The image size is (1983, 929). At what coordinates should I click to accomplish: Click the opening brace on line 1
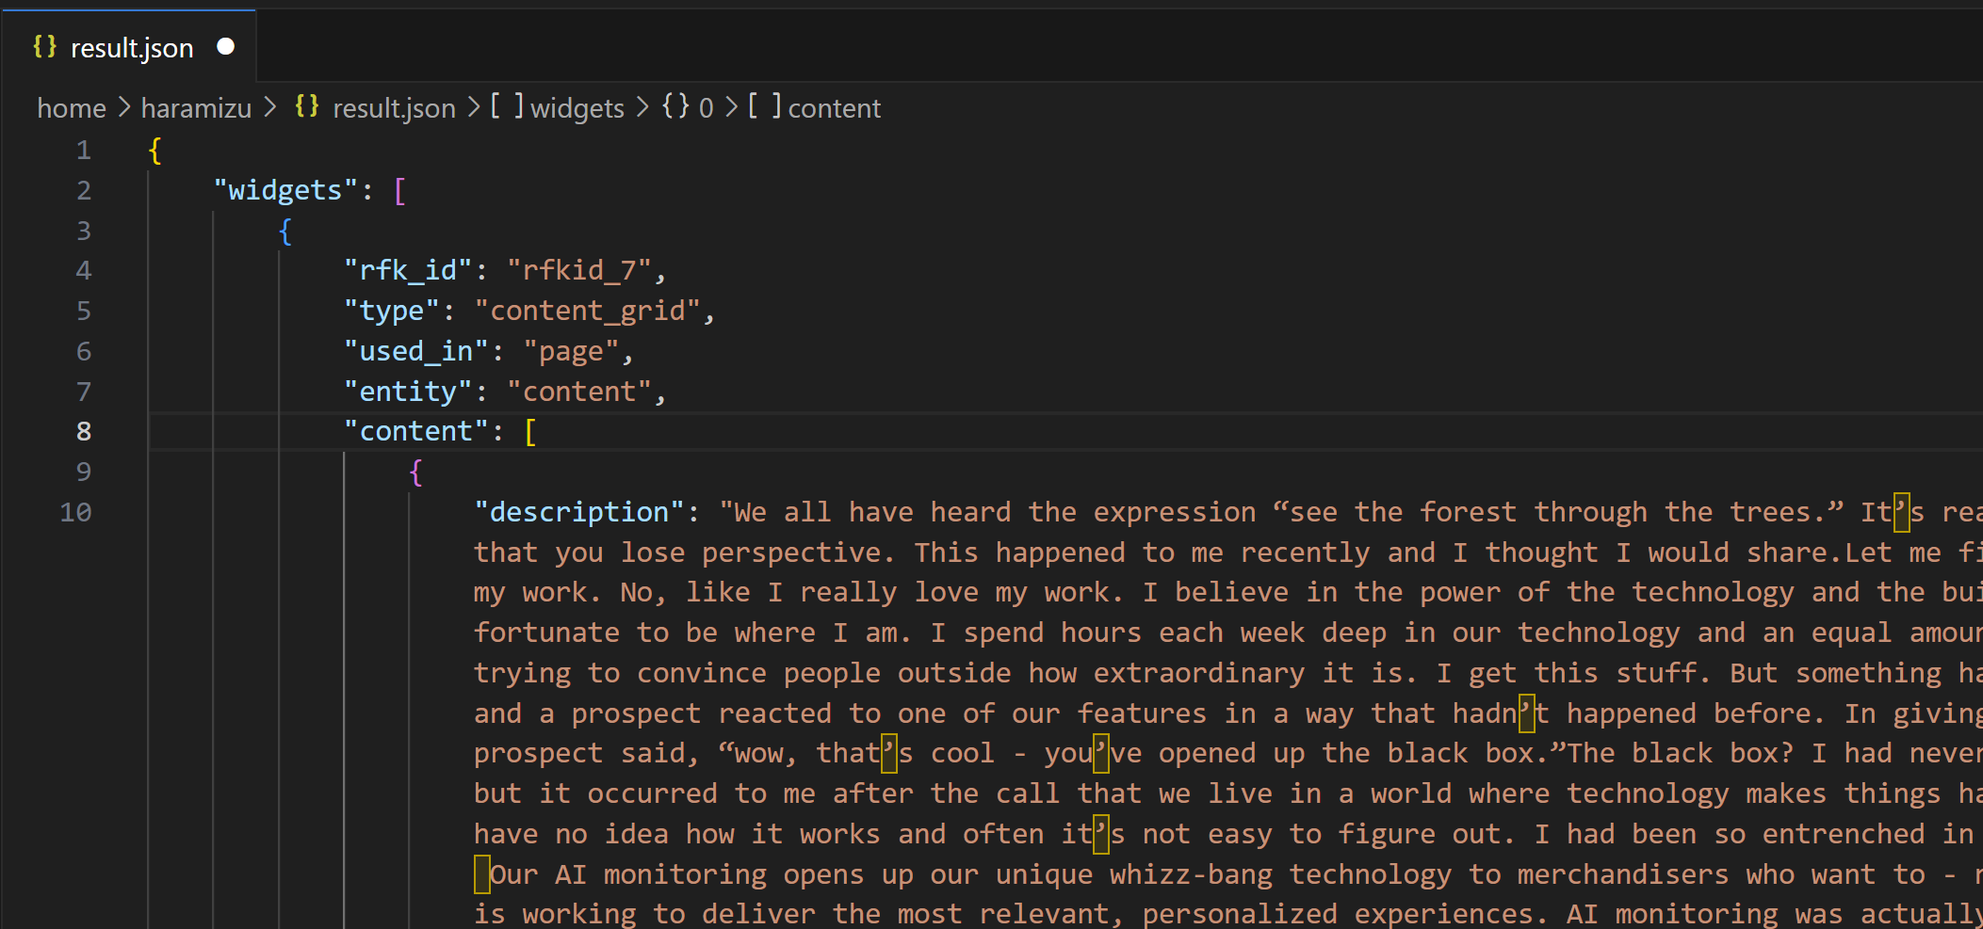(155, 151)
